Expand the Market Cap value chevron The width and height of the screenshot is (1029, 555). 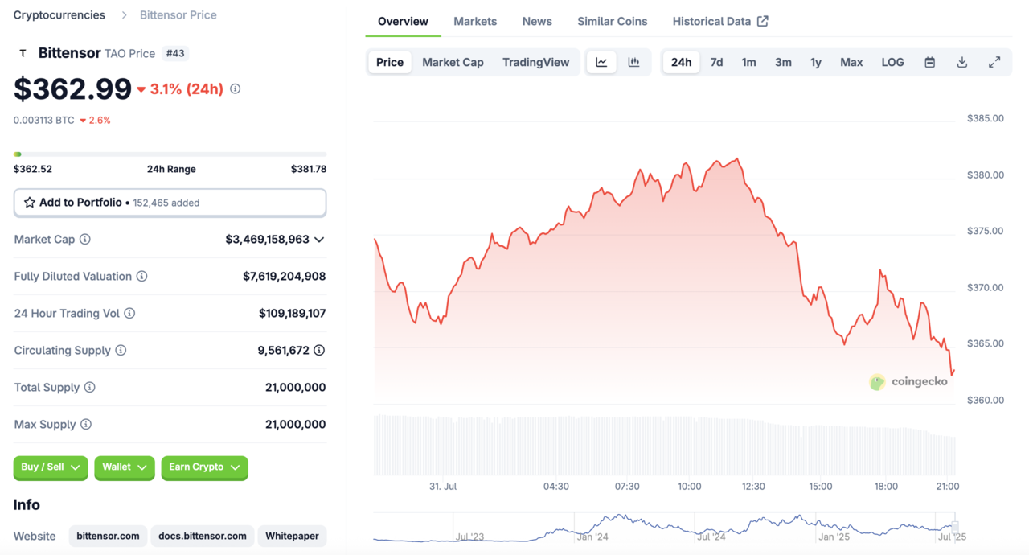[x=319, y=240]
